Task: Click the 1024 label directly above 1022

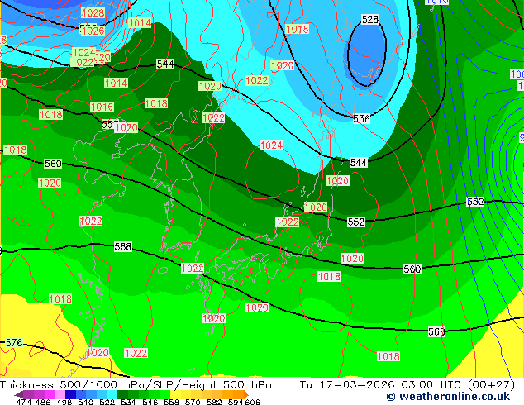Action: pos(83,52)
